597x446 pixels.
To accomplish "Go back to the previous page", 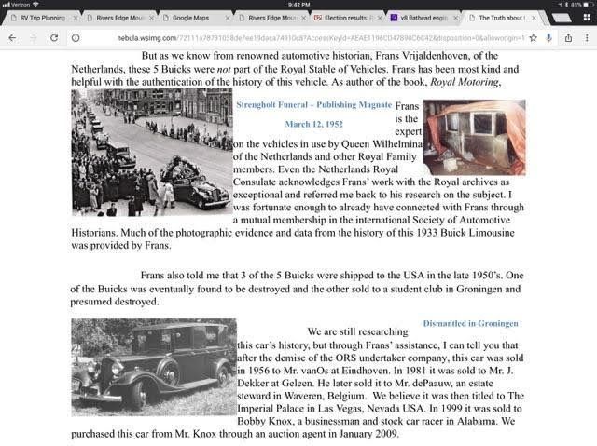I will click(x=12, y=38).
